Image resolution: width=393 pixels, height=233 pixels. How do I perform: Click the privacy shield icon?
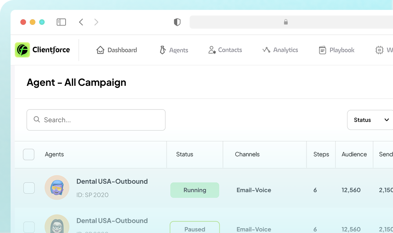coord(177,22)
